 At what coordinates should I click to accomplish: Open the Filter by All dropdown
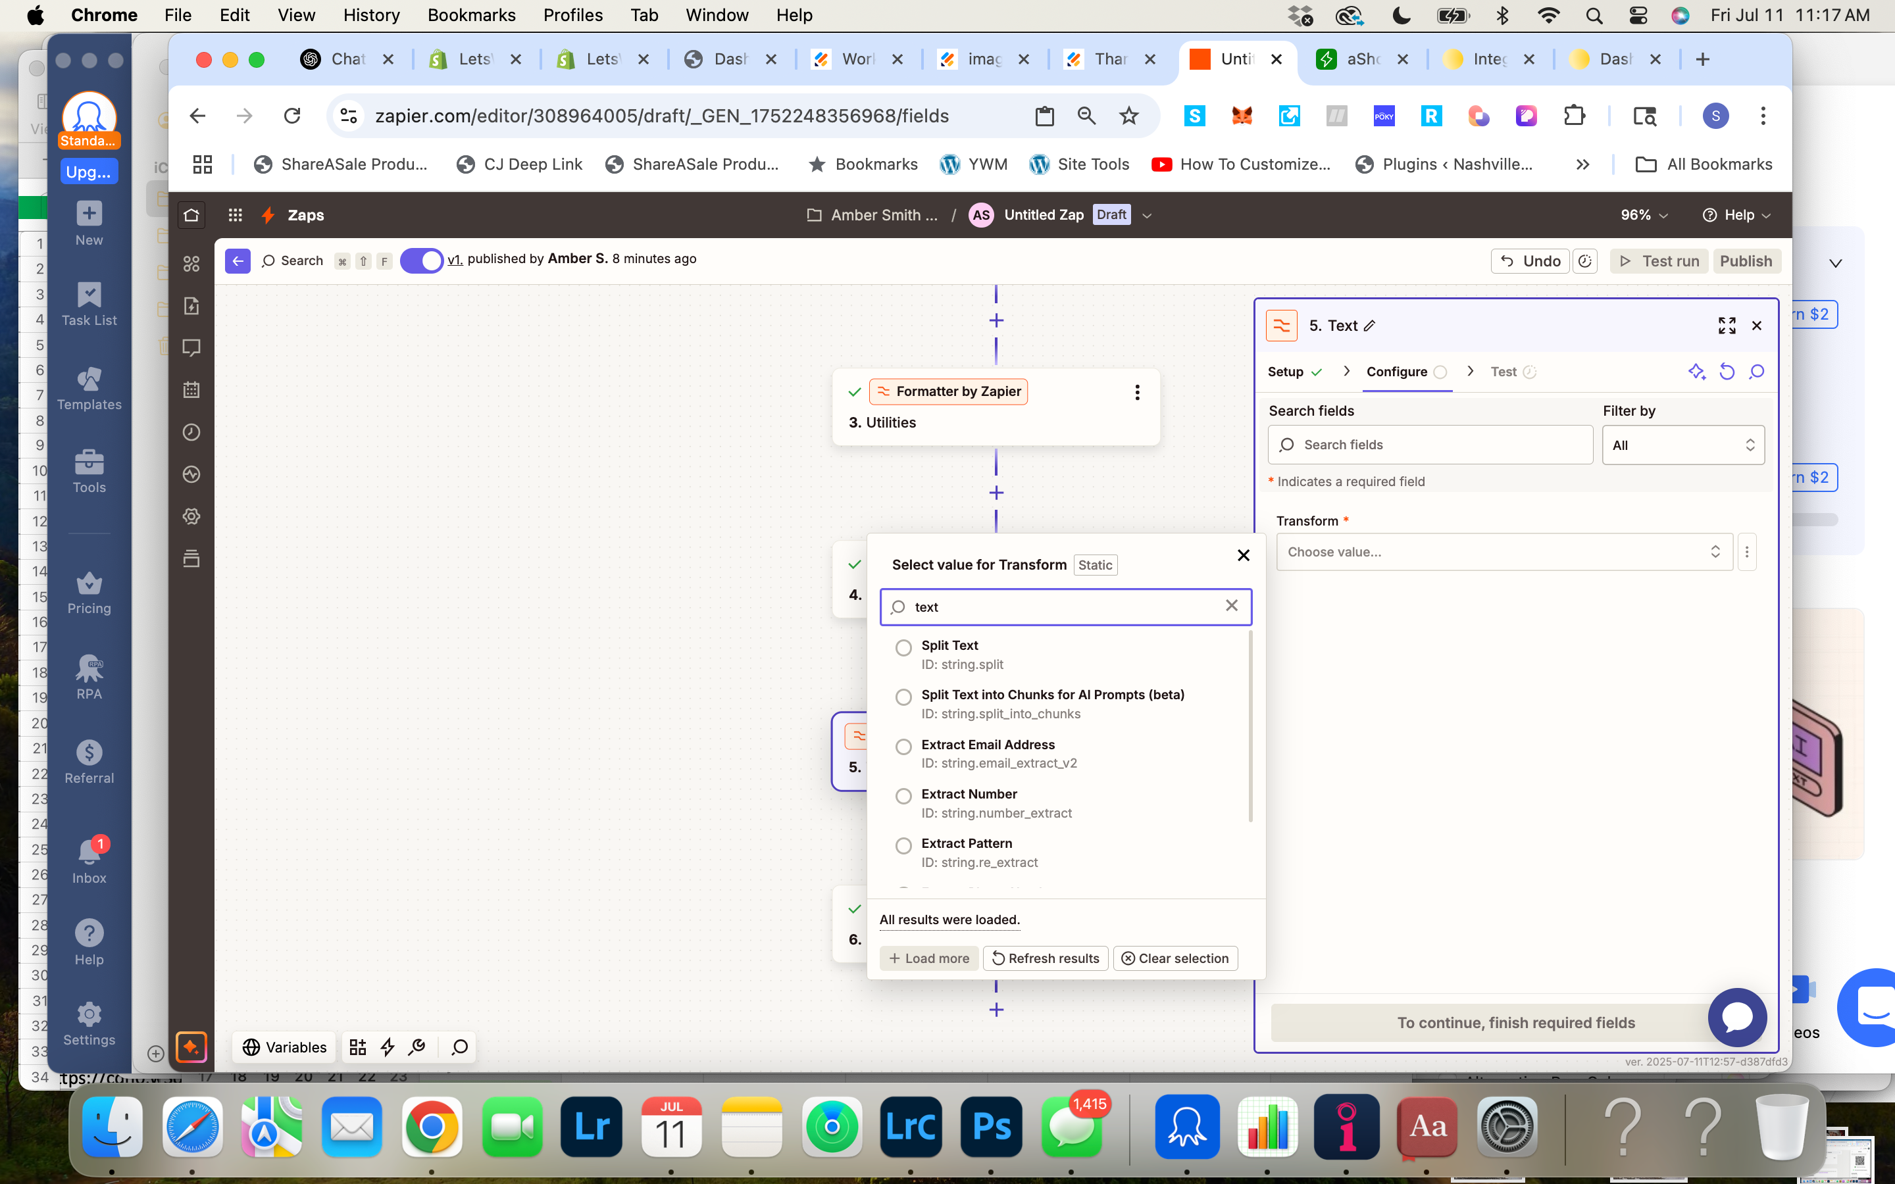pos(1682,445)
